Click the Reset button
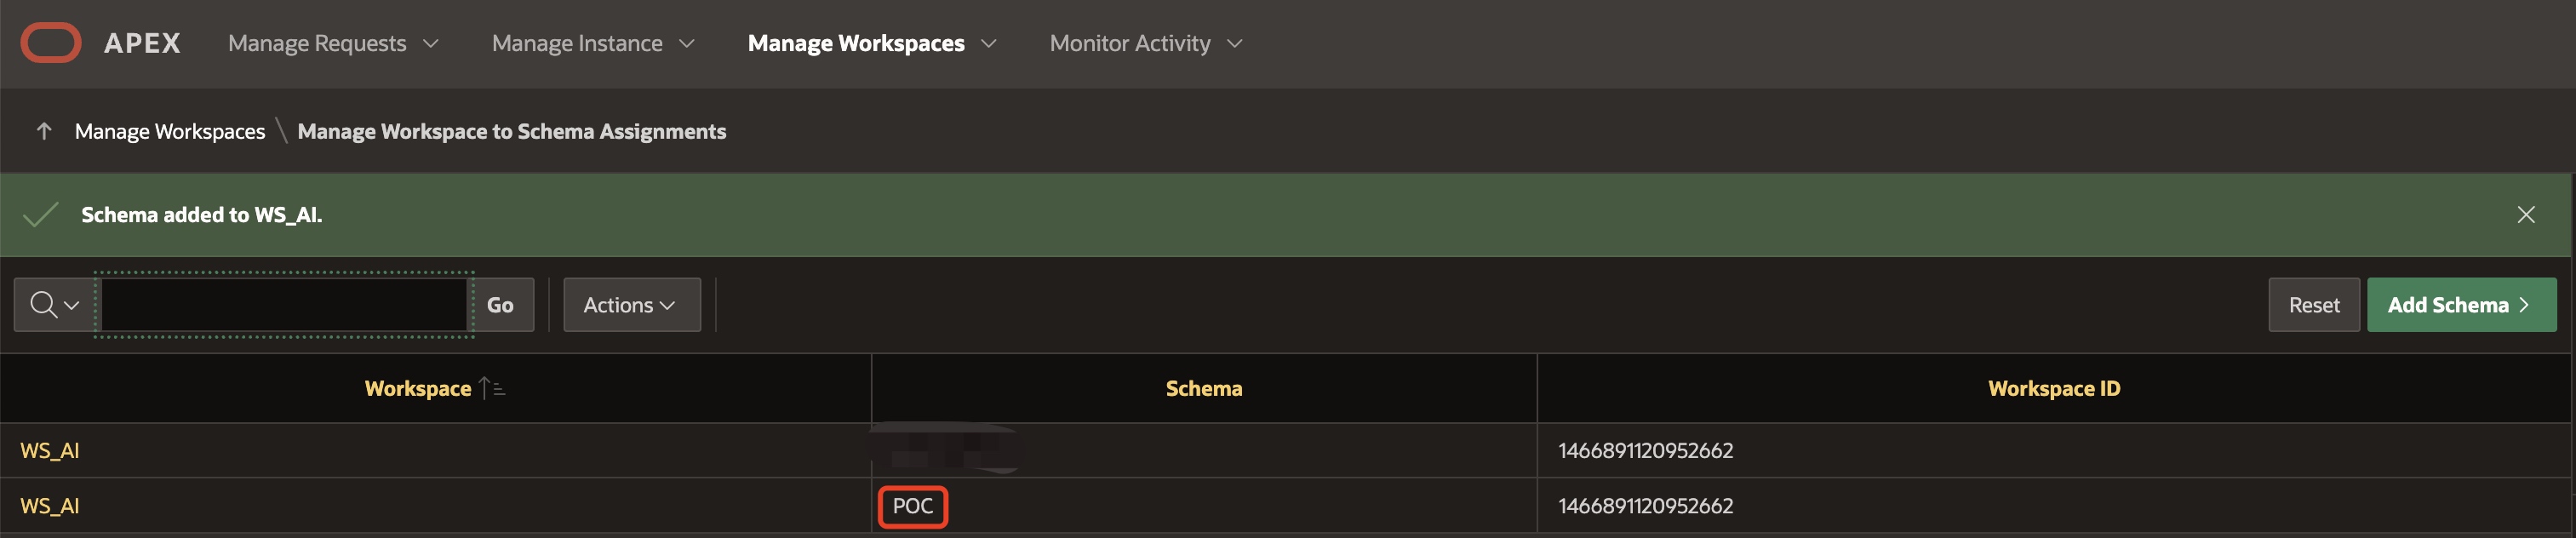 pos(2313,305)
